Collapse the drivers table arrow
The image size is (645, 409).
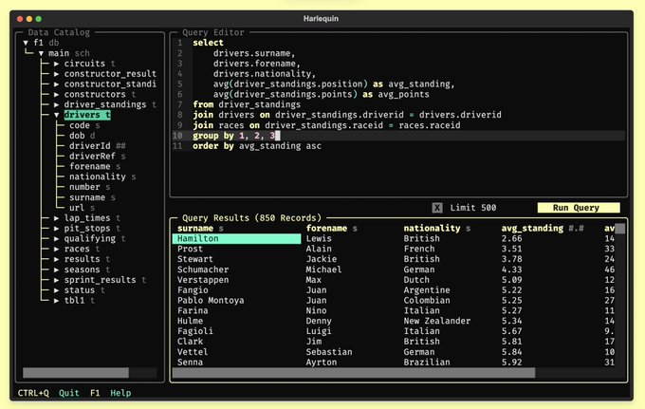pyautogui.click(x=56, y=115)
